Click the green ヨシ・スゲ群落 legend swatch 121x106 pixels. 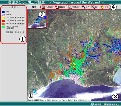pyautogui.click(x=3, y=27)
